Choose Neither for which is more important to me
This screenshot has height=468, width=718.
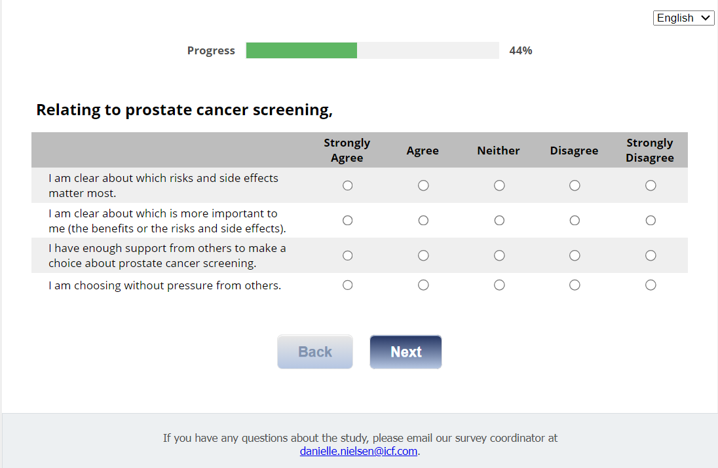tap(499, 221)
